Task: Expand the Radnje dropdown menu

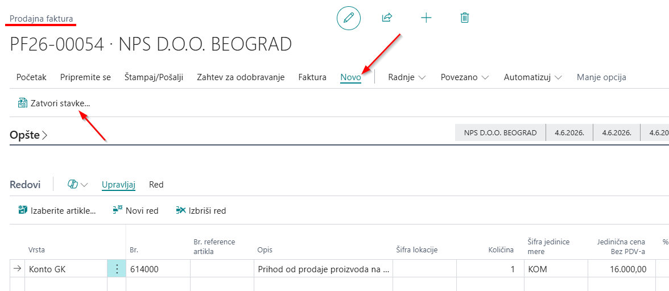Action: (407, 77)
